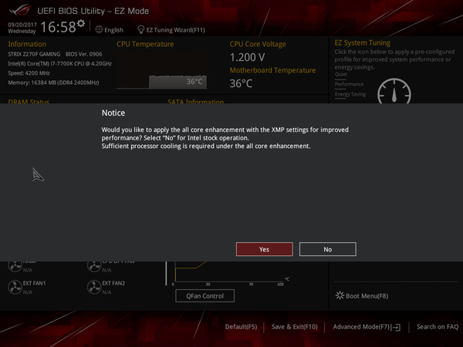Viewport: 463px width, 347px height.
Task: Click the EZ Tuning Wizard lightbulb icon
Action: coord(141,29)
